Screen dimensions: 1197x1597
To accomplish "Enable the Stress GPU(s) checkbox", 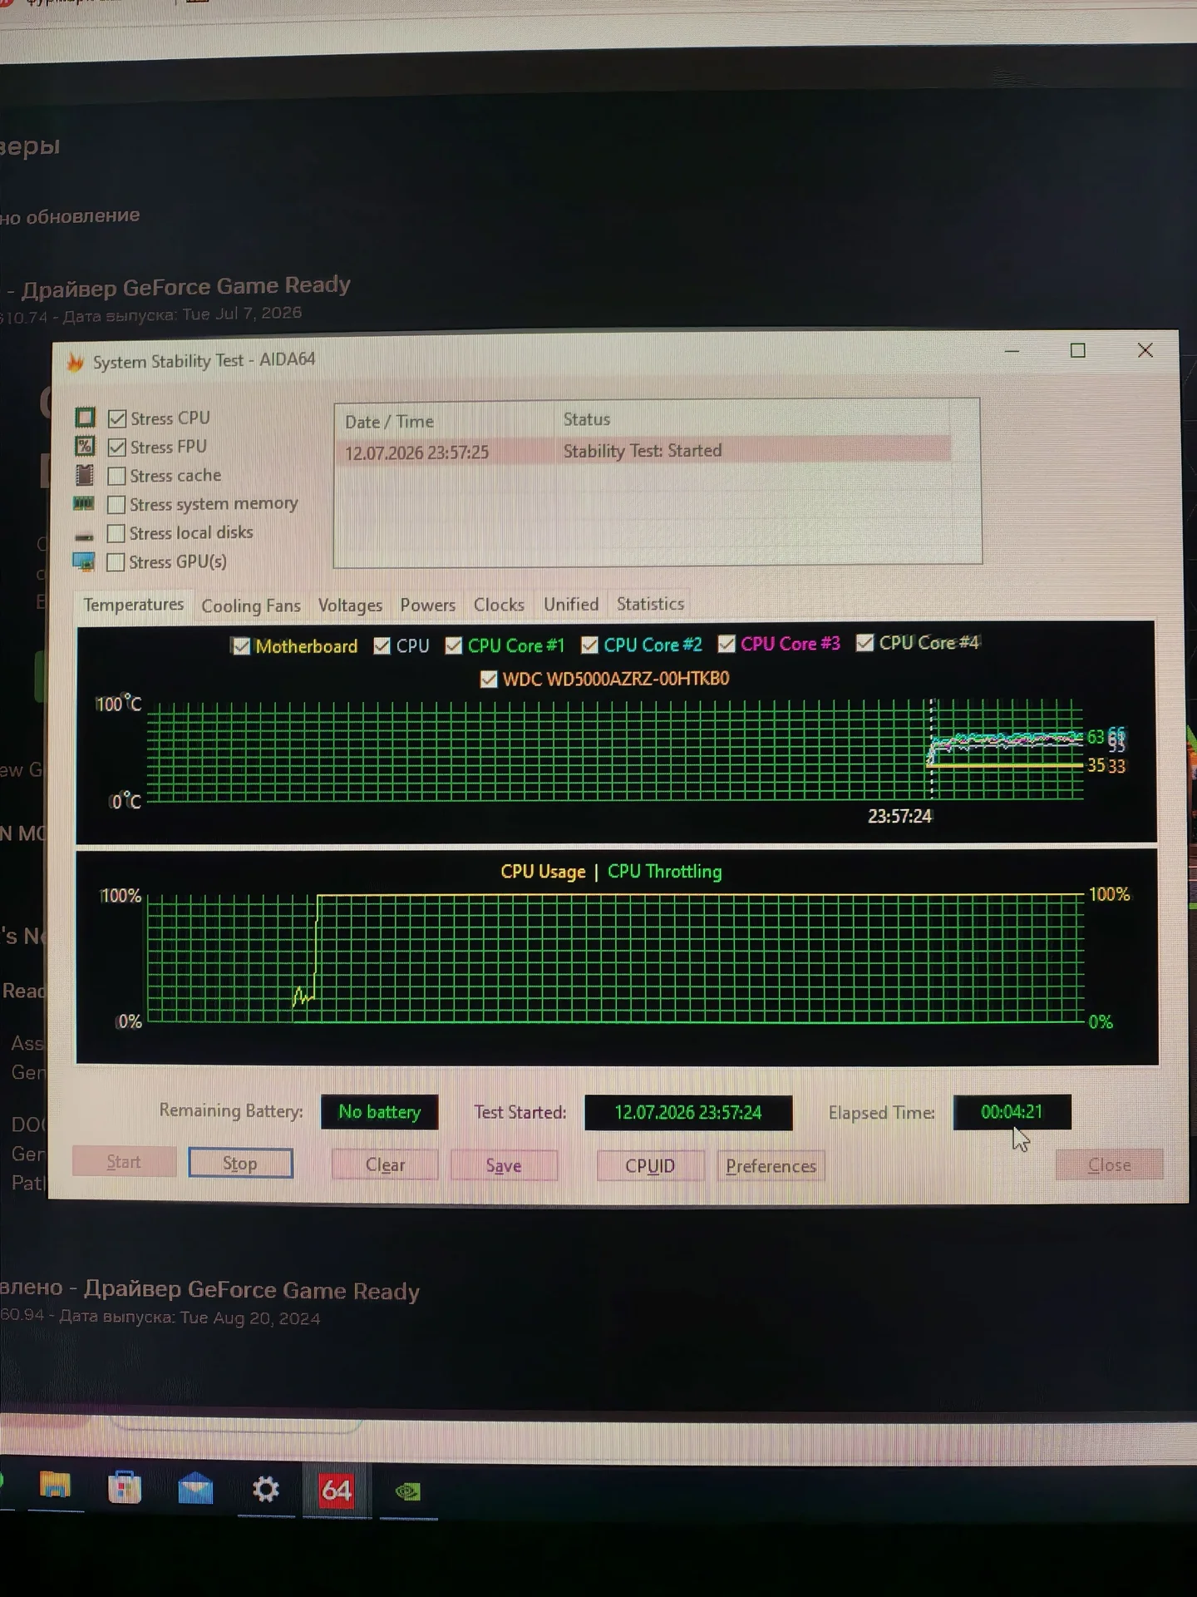I will click(116, 562).
